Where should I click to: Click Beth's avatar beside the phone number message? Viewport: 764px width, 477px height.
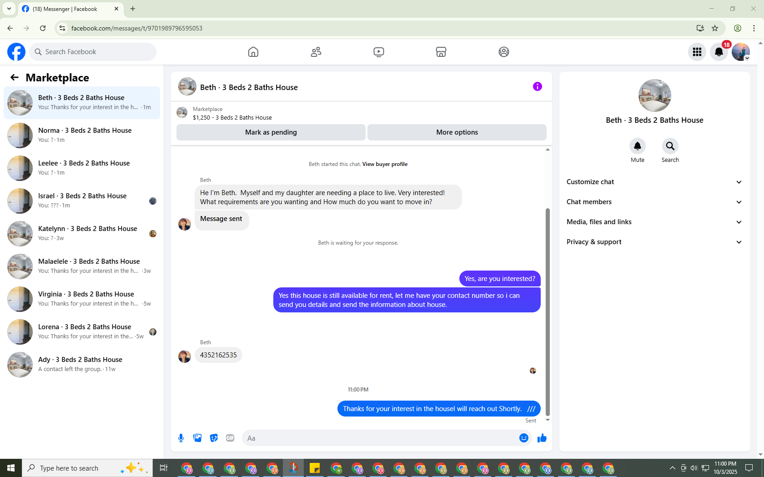tap(185, 356)
